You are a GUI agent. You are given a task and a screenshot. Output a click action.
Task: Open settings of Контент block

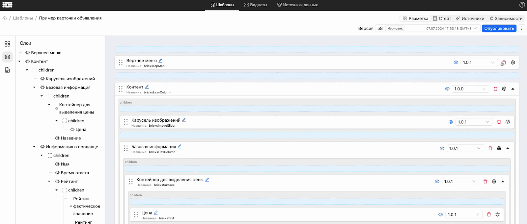tap(504, 89)
